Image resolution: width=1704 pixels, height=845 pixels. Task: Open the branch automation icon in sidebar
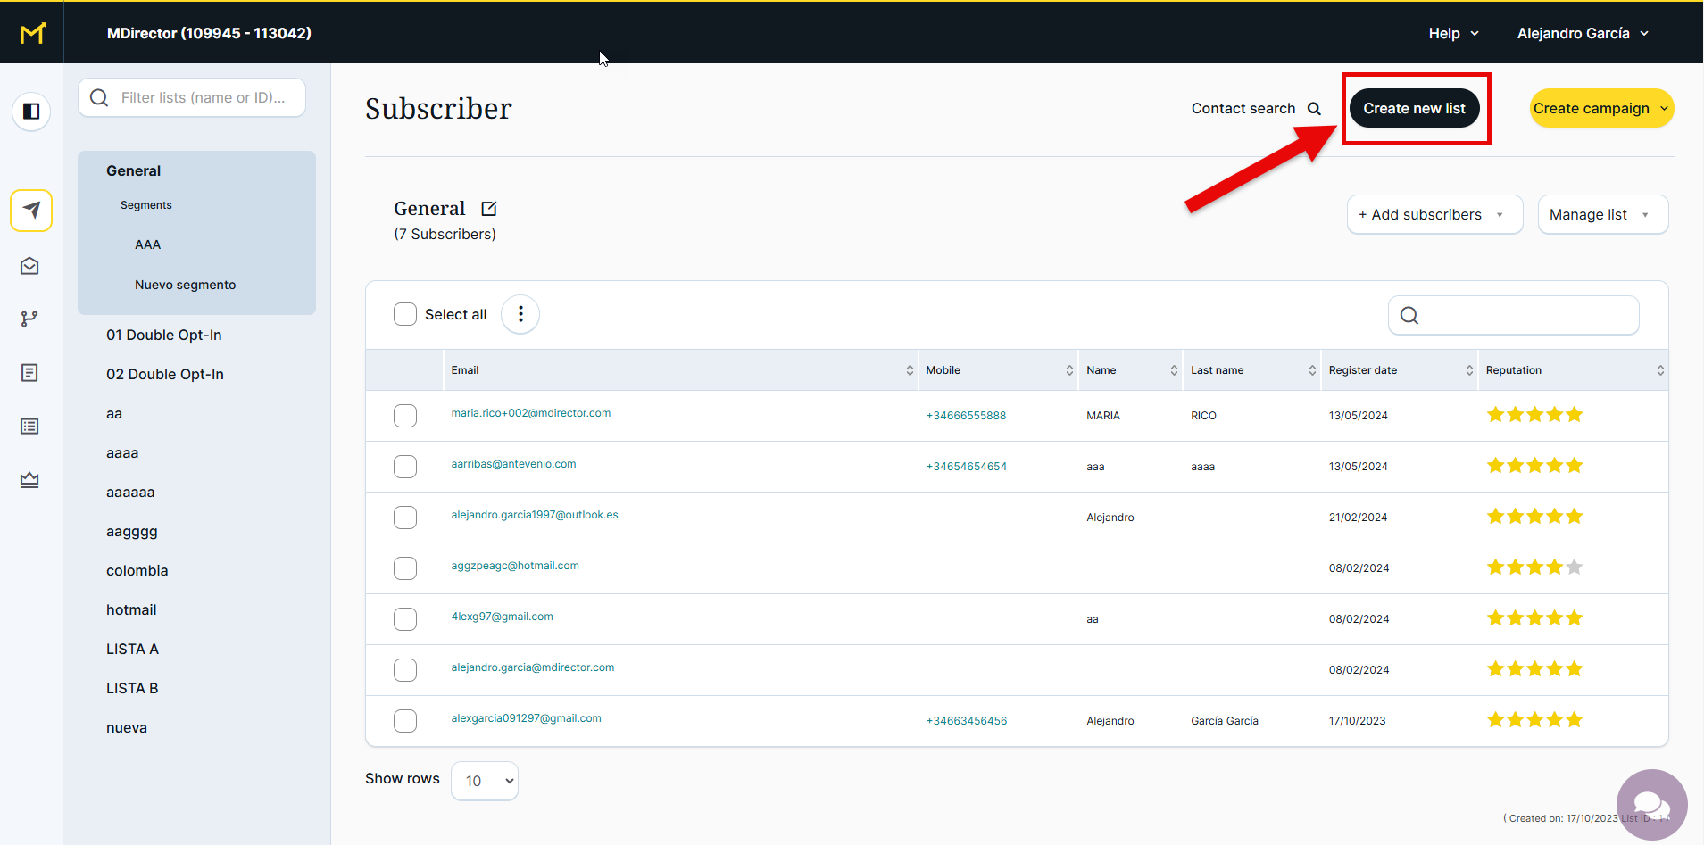(29, 319)
